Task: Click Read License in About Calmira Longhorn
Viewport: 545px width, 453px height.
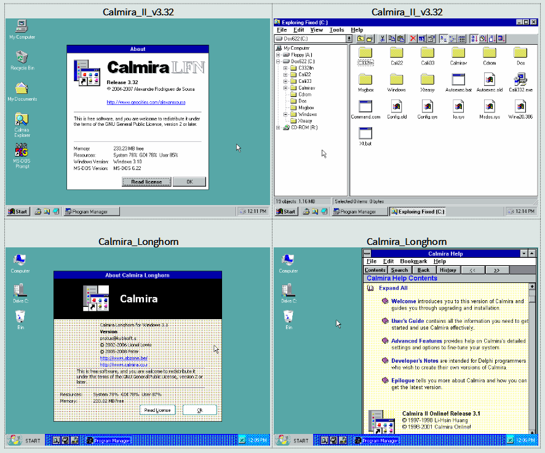Action: tap(157, 410)
